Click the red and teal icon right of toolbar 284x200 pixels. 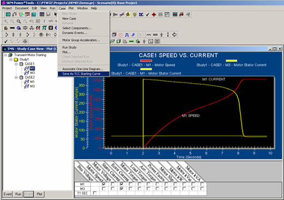175,14
